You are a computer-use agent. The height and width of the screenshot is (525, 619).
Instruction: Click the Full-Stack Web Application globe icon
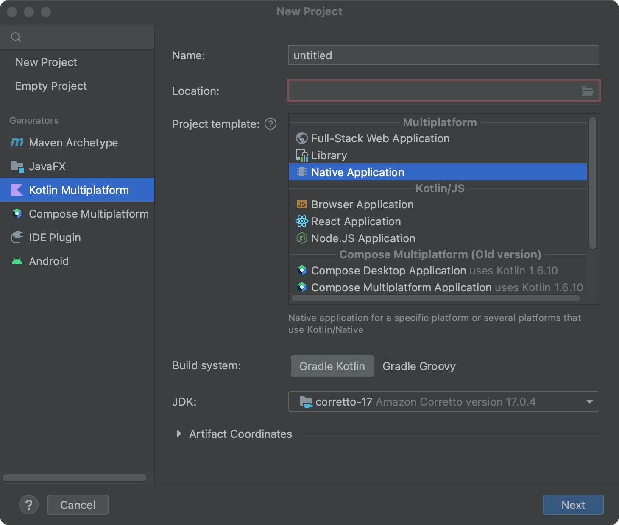[x=302, y=138]
